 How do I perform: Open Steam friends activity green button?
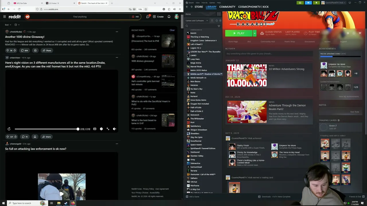pos(300,3)
